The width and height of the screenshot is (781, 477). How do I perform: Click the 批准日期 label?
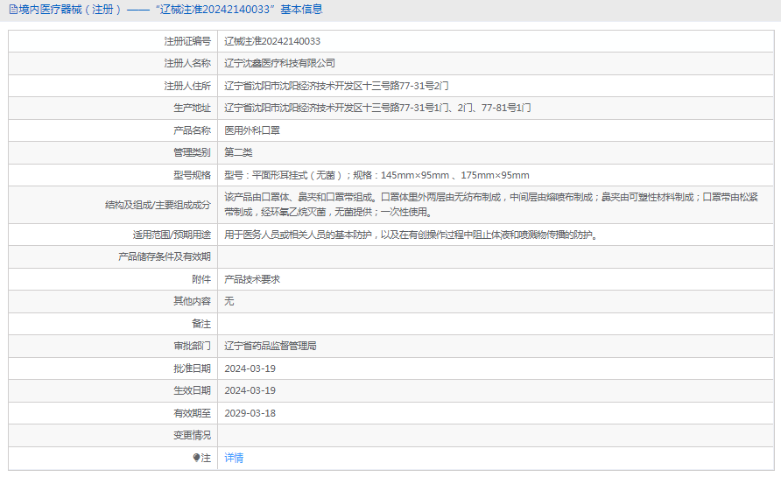(x=192, y=368)
